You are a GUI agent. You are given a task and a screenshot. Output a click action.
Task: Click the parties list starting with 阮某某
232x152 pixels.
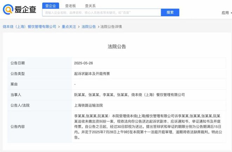(x=129, y=95)
